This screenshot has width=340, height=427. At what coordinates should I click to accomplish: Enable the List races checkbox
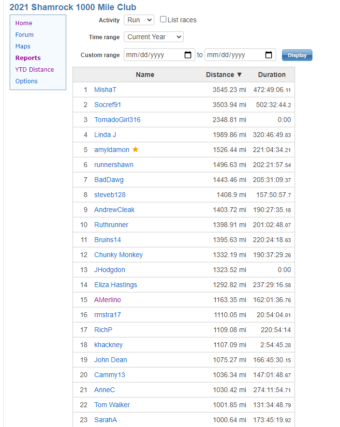coord(163,19)
